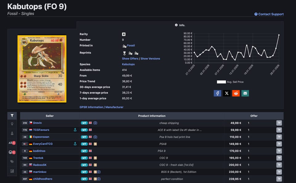The image size is (296, 183).
Task: Click the 1-day average price value 85,00 €
Action: 127,98
